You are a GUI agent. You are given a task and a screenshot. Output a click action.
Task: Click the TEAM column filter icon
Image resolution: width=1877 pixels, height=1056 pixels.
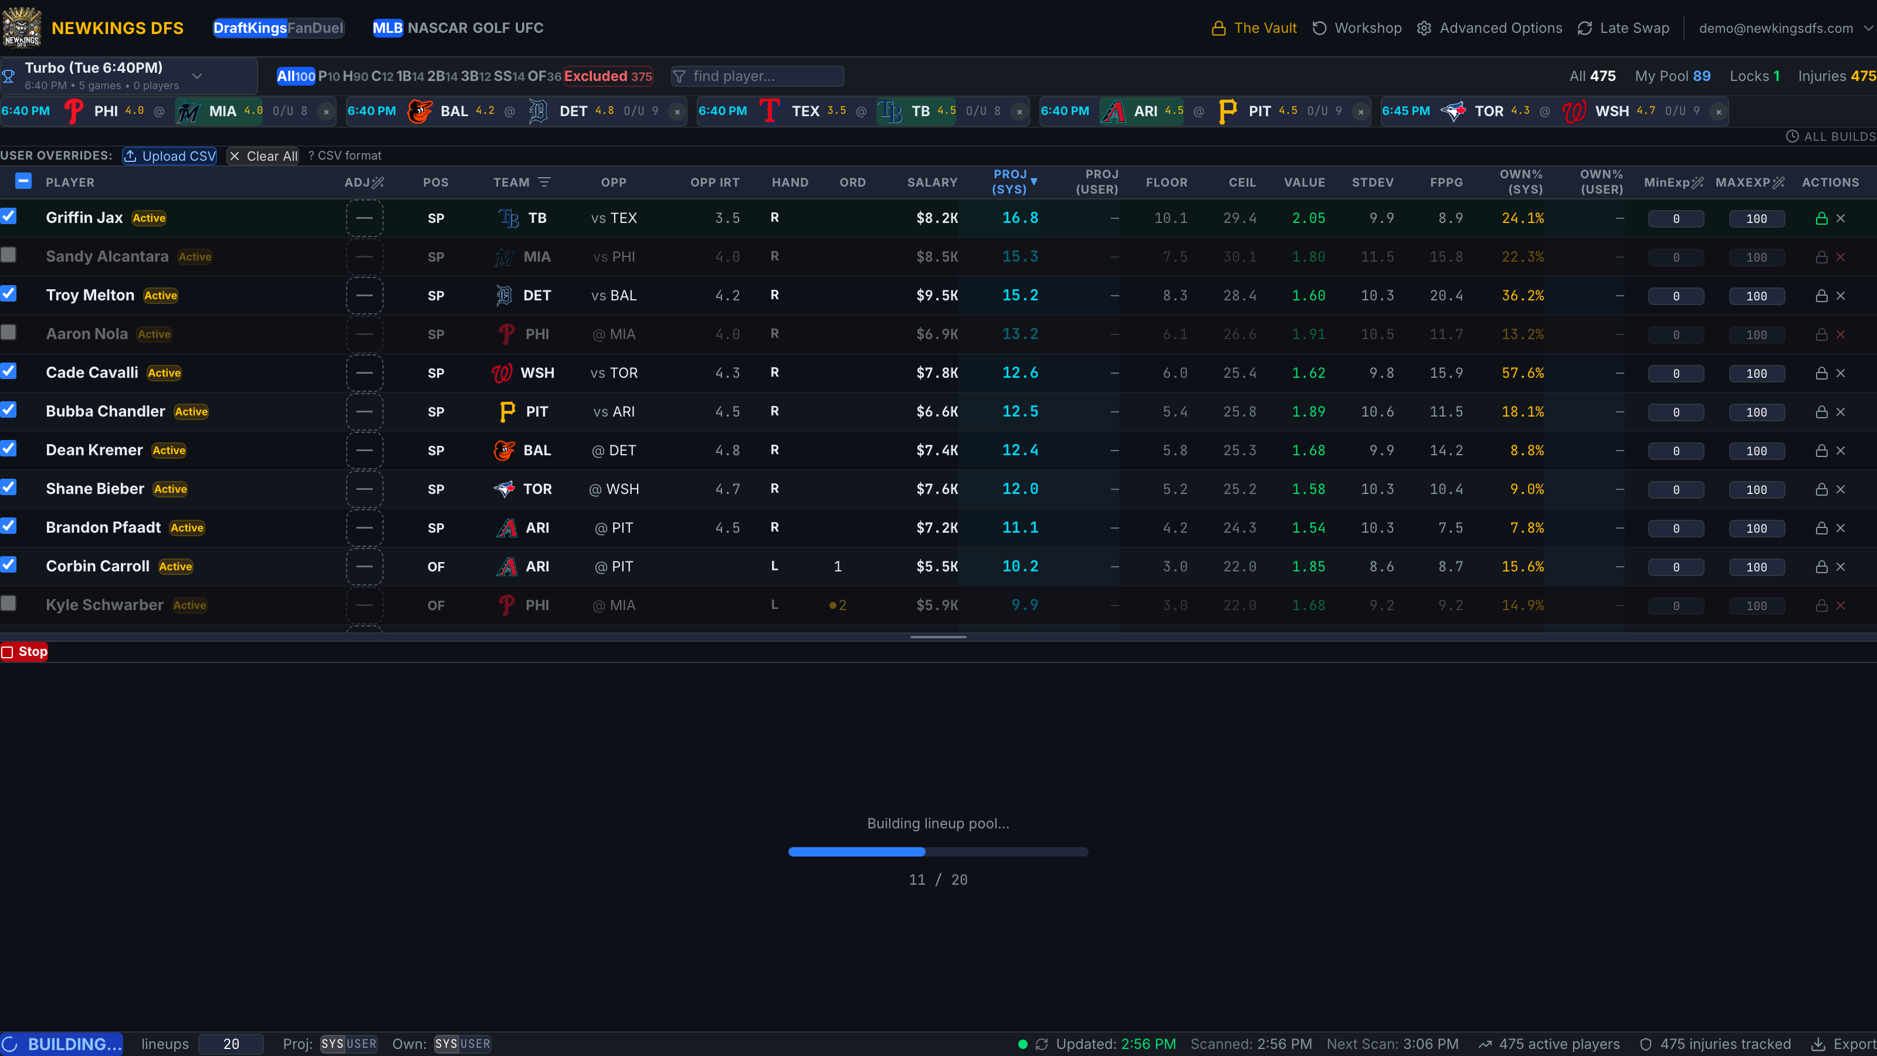click(544, 182)
